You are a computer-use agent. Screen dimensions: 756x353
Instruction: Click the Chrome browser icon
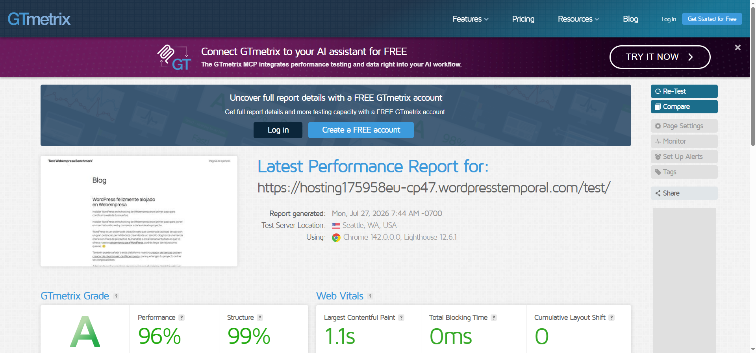coord(336,238)
